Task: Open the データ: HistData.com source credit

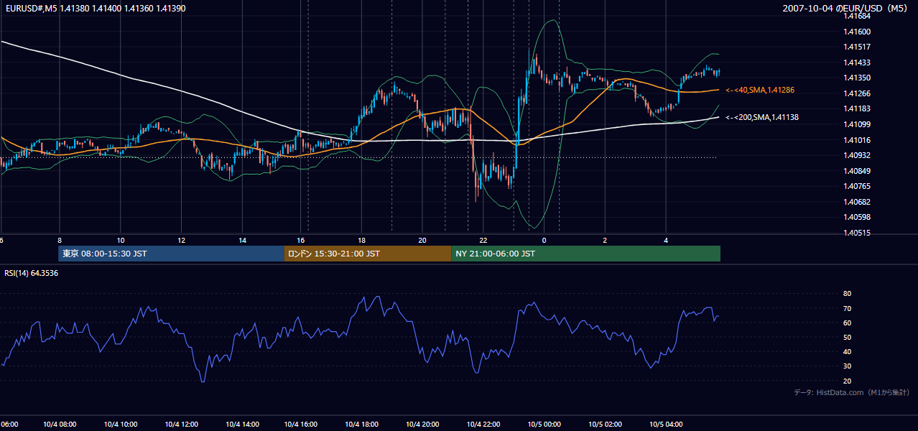Action: click(x=852, y=392)
